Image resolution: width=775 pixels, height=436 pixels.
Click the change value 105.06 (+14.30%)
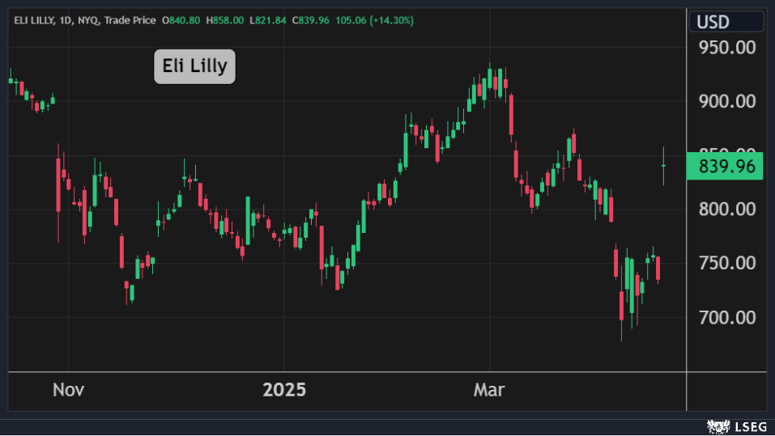375,20
